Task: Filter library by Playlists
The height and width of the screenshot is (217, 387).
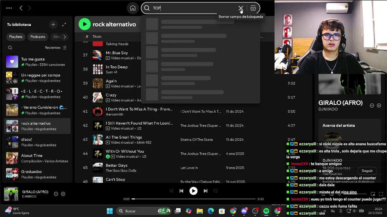Action: [16, 37]
